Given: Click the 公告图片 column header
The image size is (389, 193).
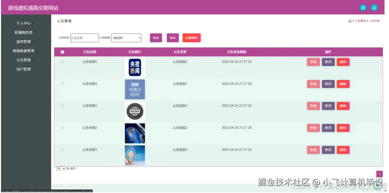Looking at the screenshot, I should point(135,52).
